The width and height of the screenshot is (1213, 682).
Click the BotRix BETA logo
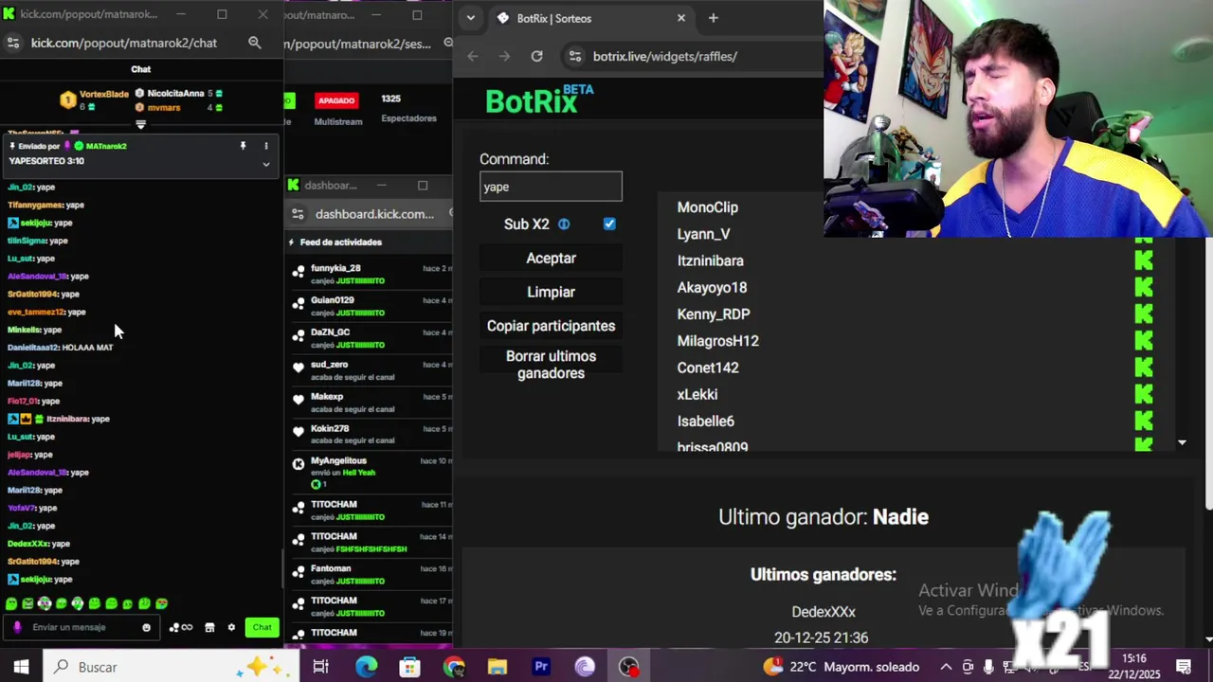pyautogui.click(x=538, y=99)
